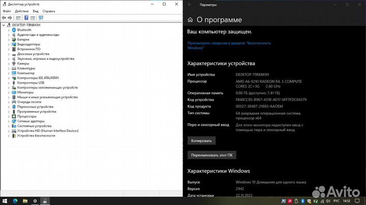This screenshot has width=366, height=205.
Task: Open the Windows Start menu
Action: [5, 201]
